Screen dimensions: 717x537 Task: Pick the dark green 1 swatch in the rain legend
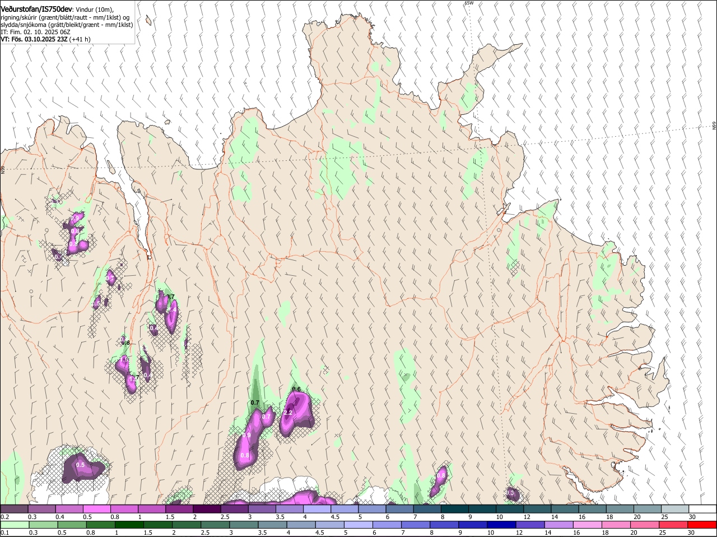point(129,525)
